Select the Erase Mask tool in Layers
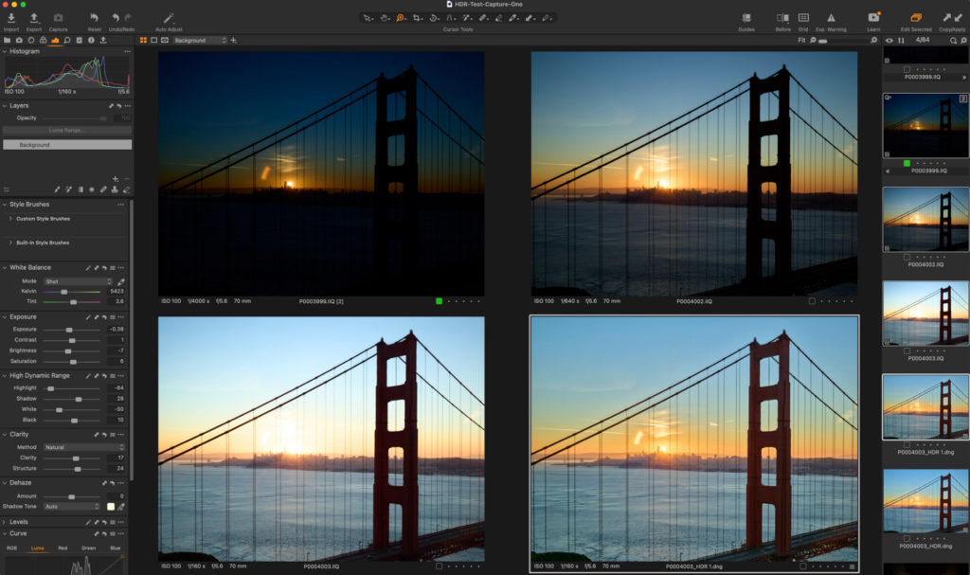This screenshot has width=970, height=575. tap(126, 189)
